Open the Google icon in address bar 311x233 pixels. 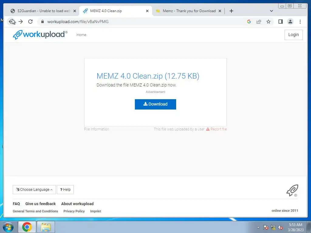[249, 22]
